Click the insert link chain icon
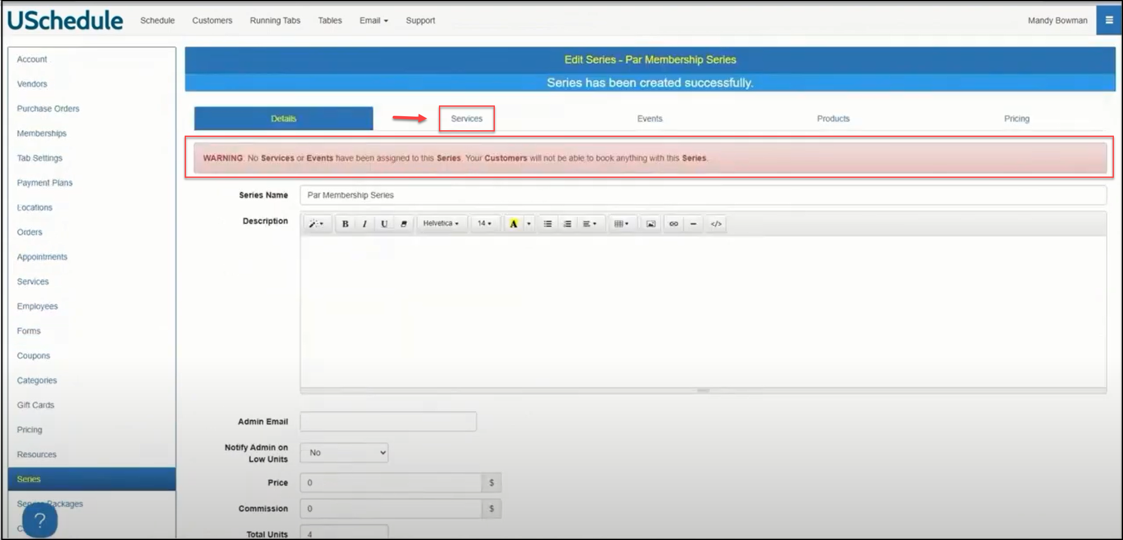This screenshot has height=540, width=1123. [x=673, y=224]
